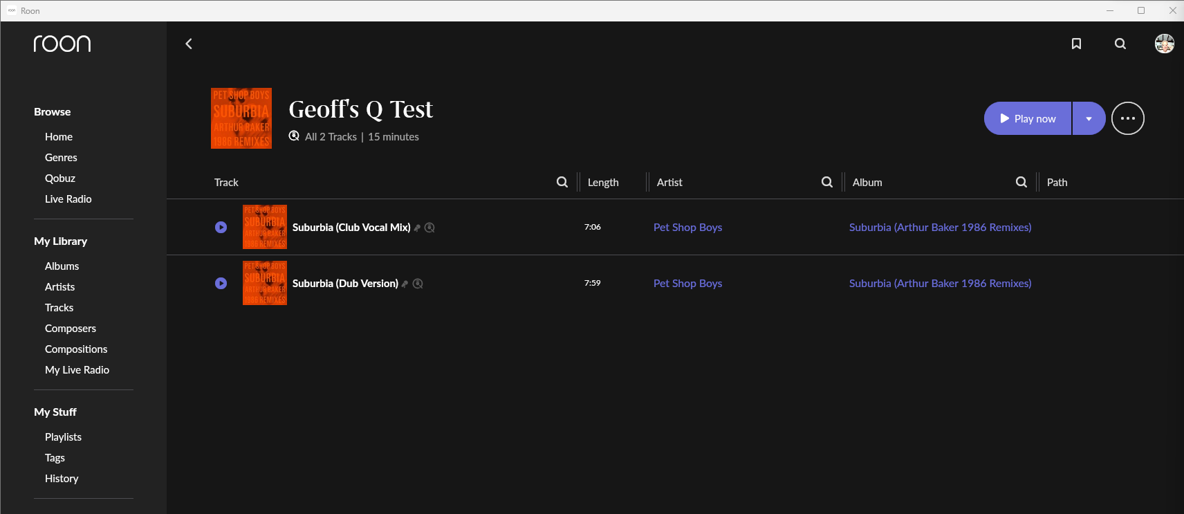Open Pet Shop Boys link for Dub Version
The width and height of the screenshot is (1184, 514).
coord(688,284)
